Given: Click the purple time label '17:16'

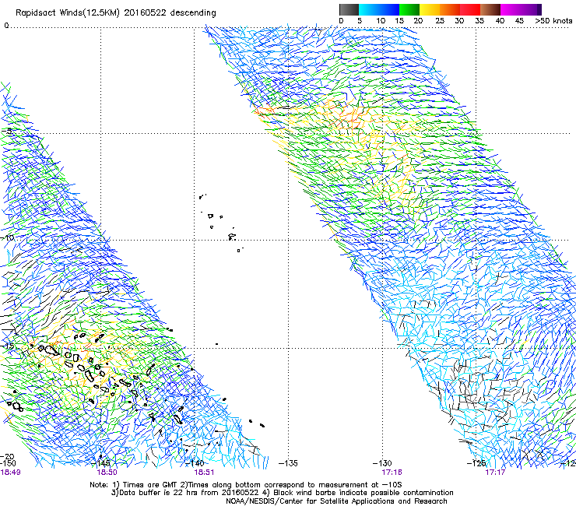Looking at the screenshot, I should pyautogui.click(x=392, y=472).
